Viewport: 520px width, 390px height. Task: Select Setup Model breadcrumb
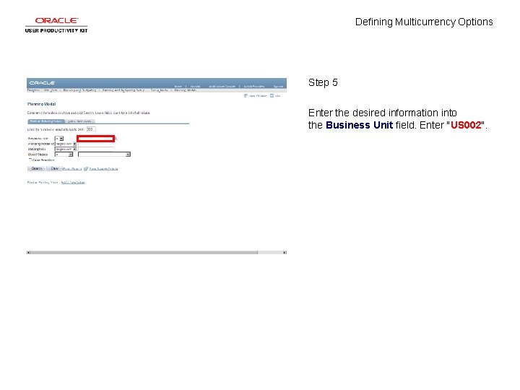click(159, 90)
